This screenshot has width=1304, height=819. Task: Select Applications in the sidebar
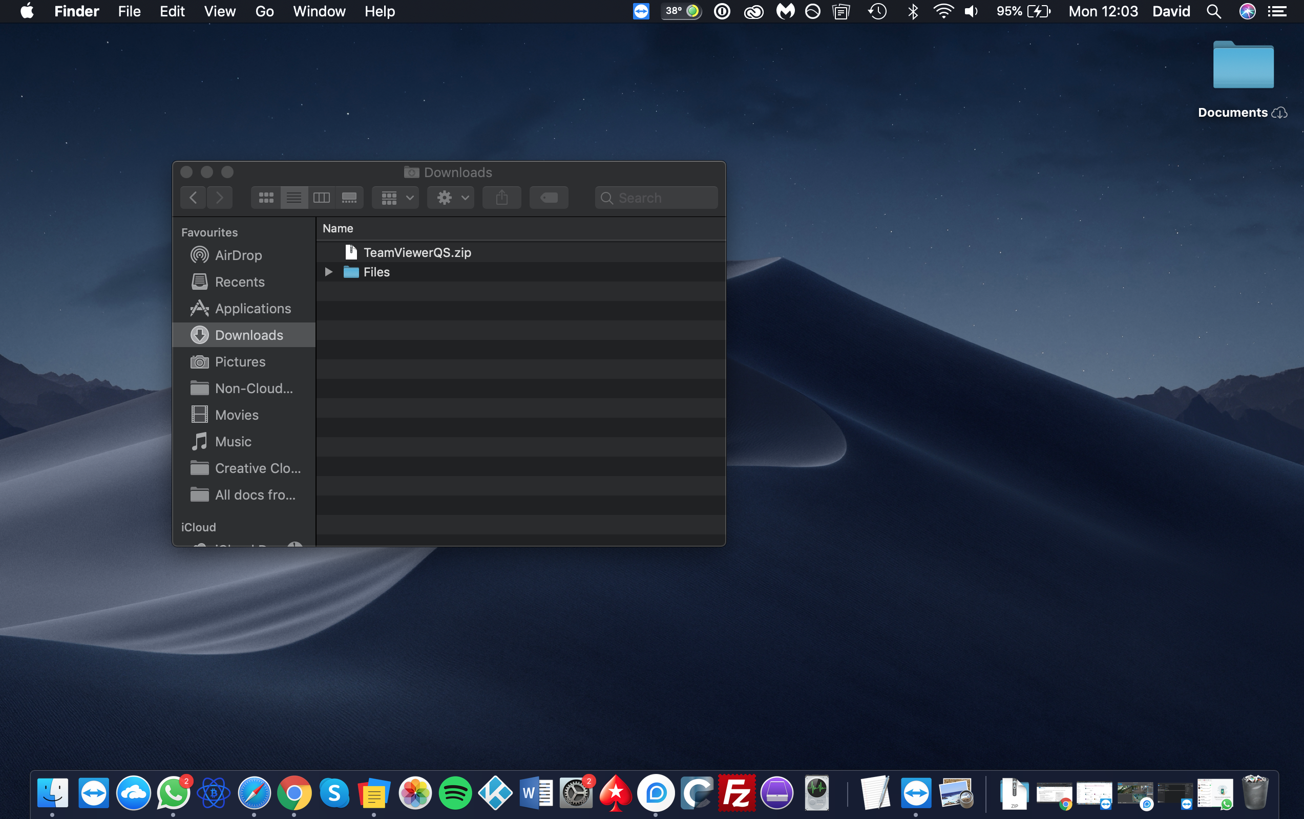pos(253,308)
